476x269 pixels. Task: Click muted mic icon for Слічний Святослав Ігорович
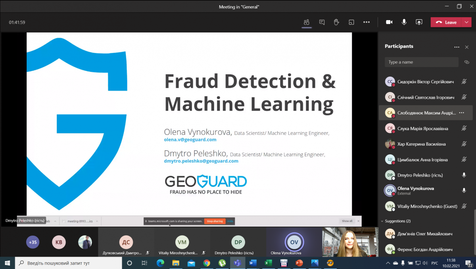pyautogui.click(x=464, y=97)
